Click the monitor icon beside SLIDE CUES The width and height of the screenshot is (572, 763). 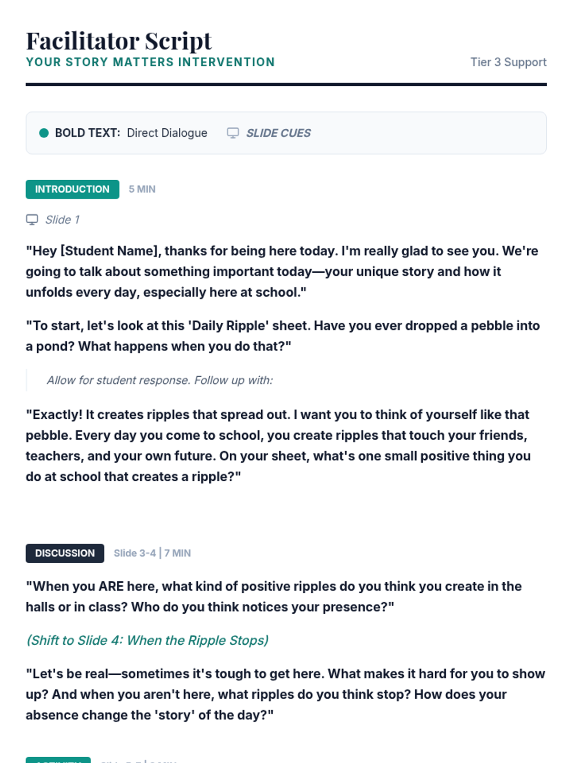pyautogui.click(x=233, y=133)
